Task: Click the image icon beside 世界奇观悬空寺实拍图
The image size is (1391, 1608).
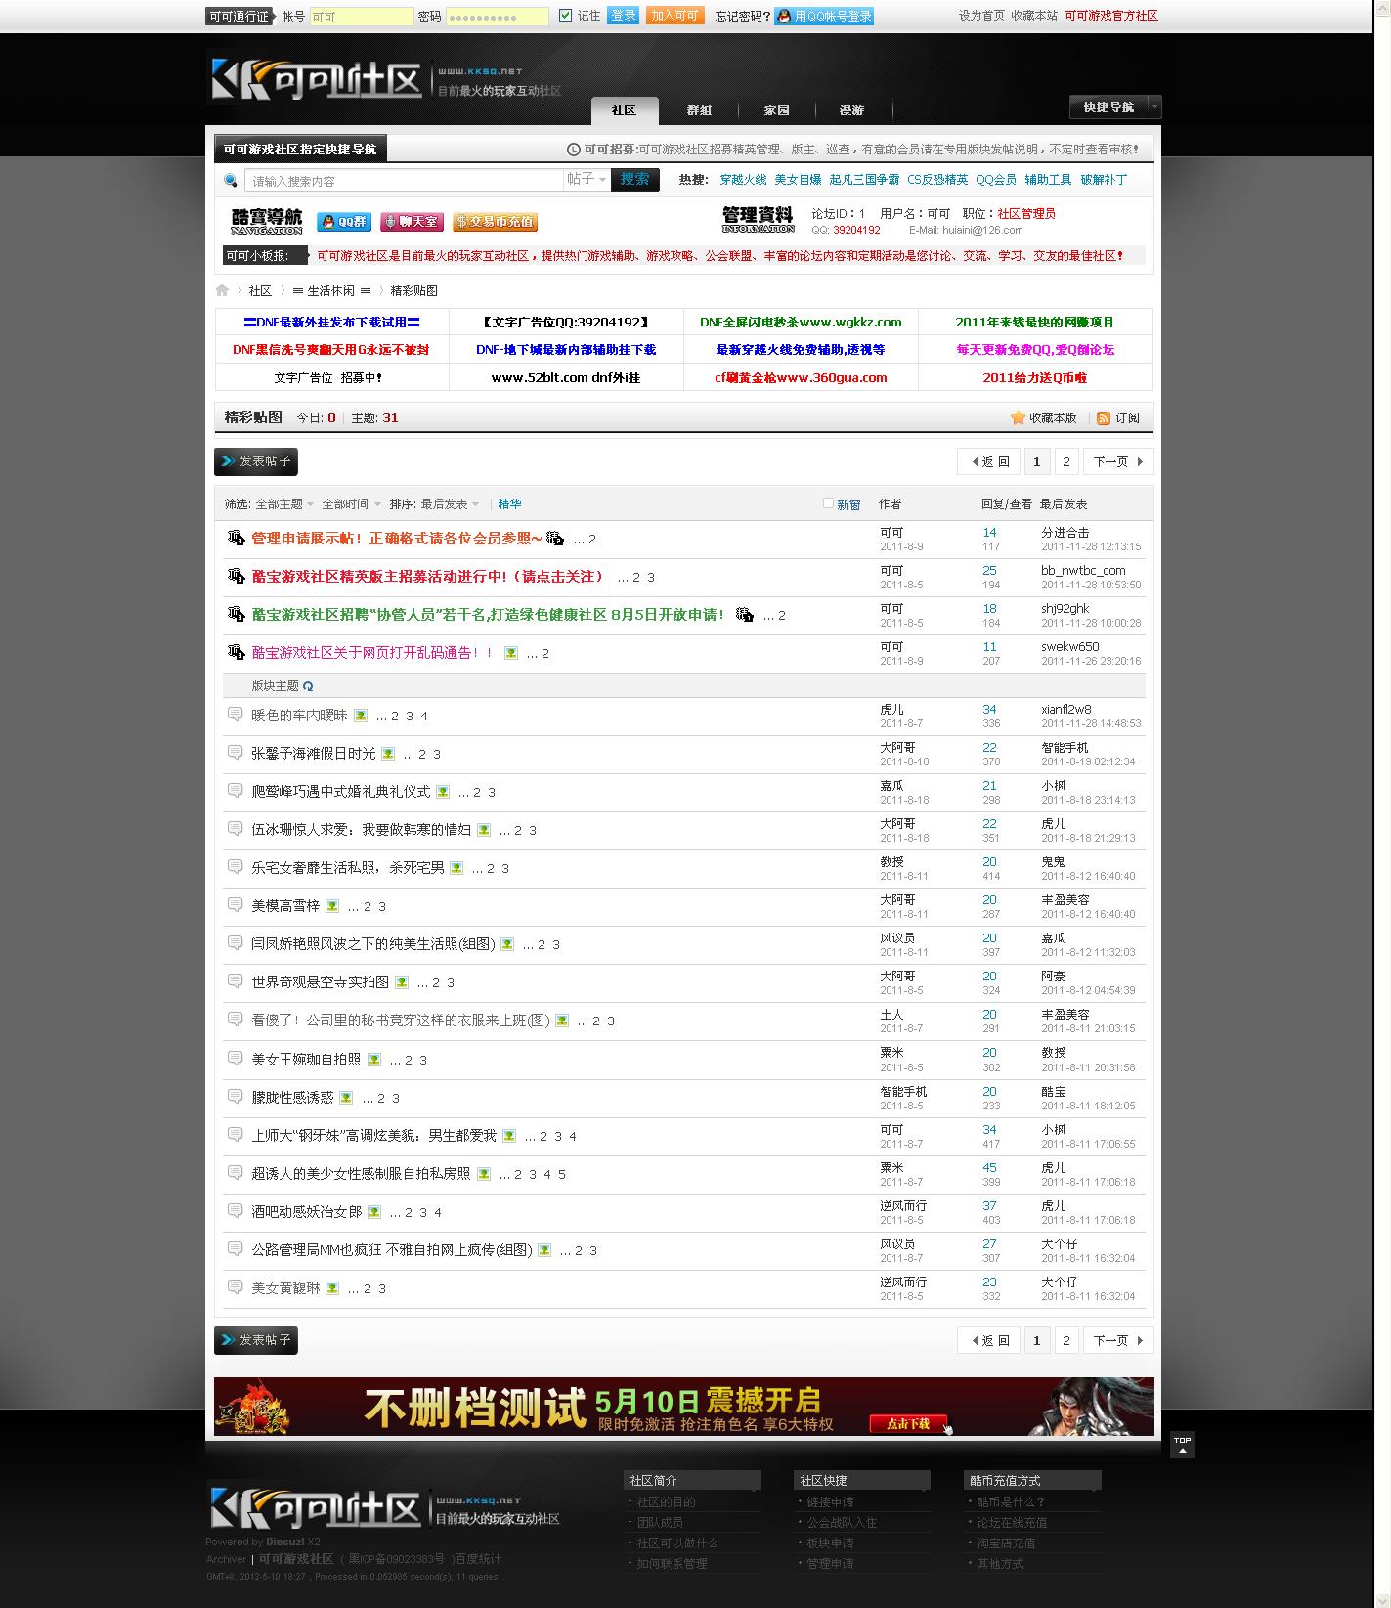Action: [402, 982]
